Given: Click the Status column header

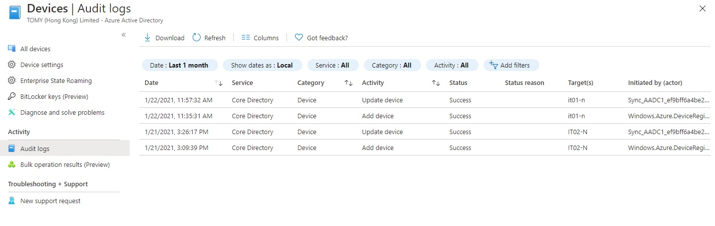Looking at the screenshot, I should pyautogui.click(x=458, y=83).
